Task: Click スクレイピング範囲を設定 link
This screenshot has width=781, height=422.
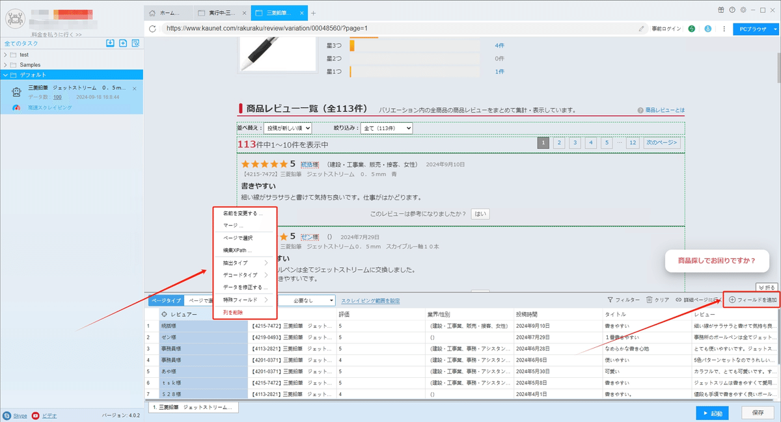Action: (x=370, y=300)
